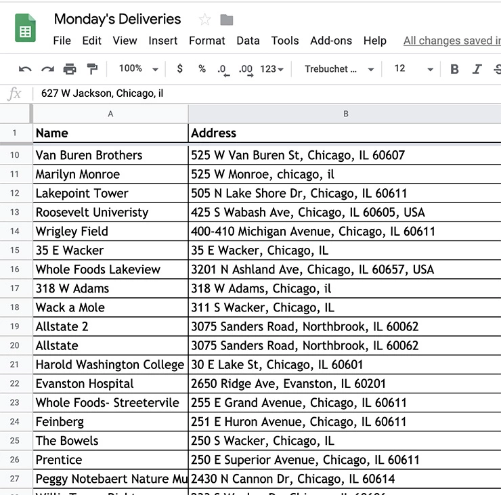Select the Paint format tool

pos(92,69)
